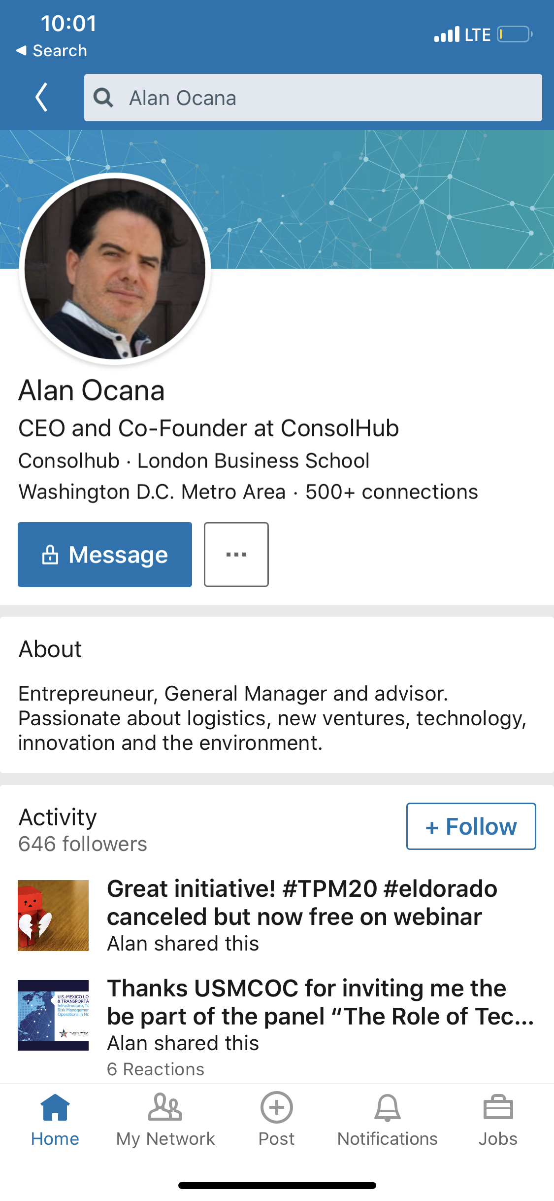Open the three-dot more options menu
This screenshot has height=1201, width=554.
pyautogui.click(x=236, y=555)
